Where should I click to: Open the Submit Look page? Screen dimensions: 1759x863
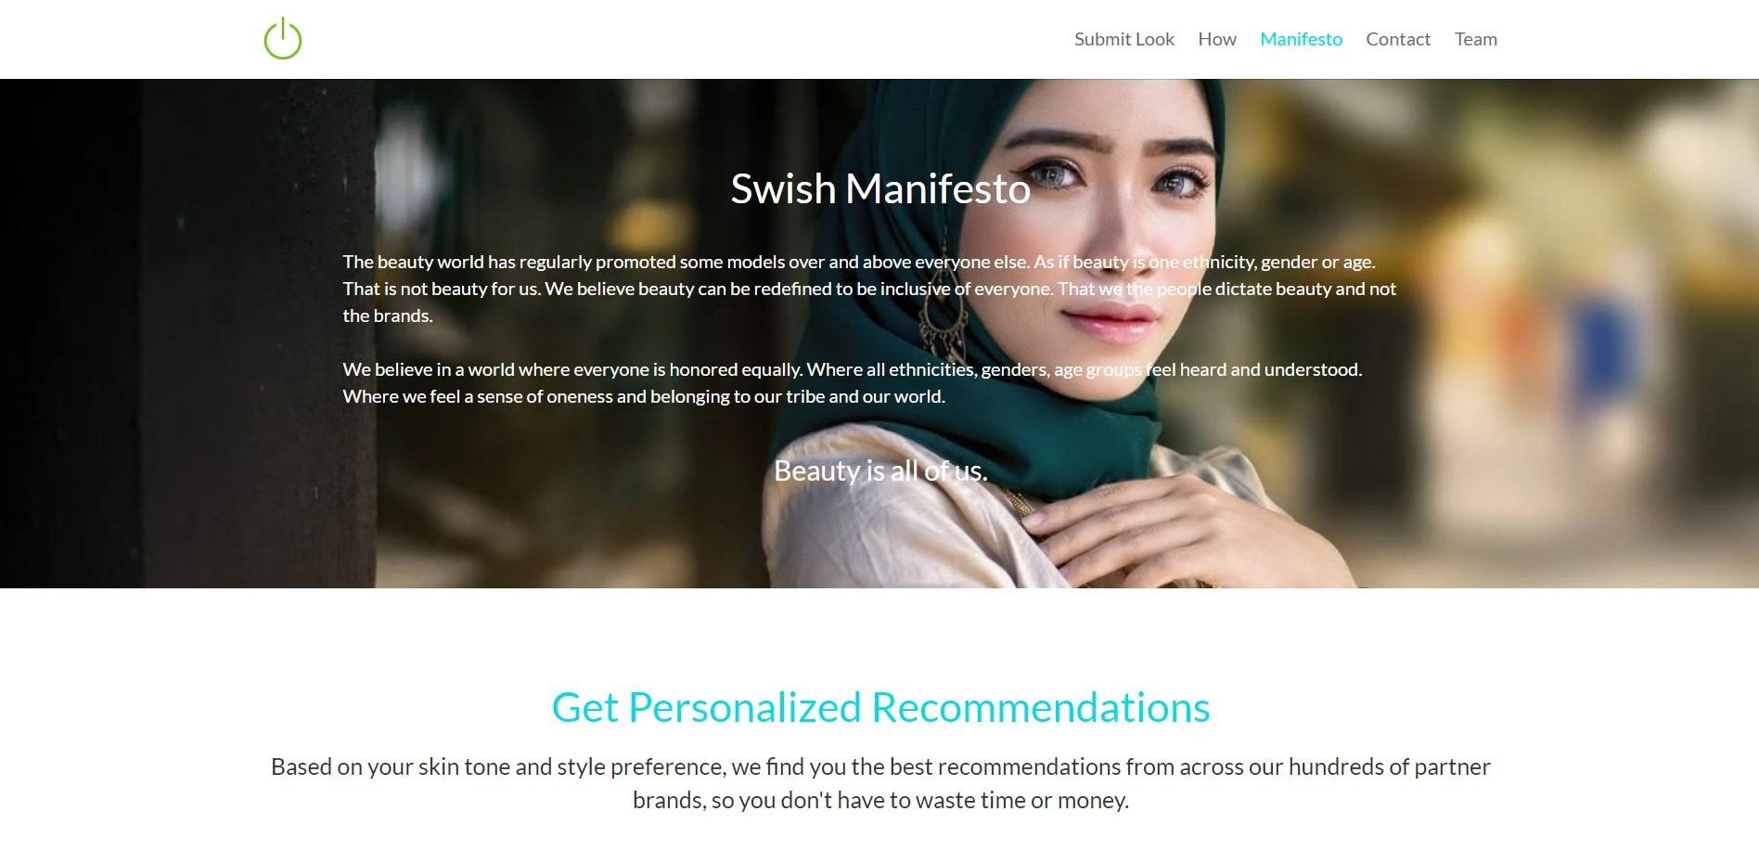tap(1123, 39)
